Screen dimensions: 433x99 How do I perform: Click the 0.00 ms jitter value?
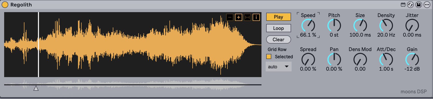(412, 35)
